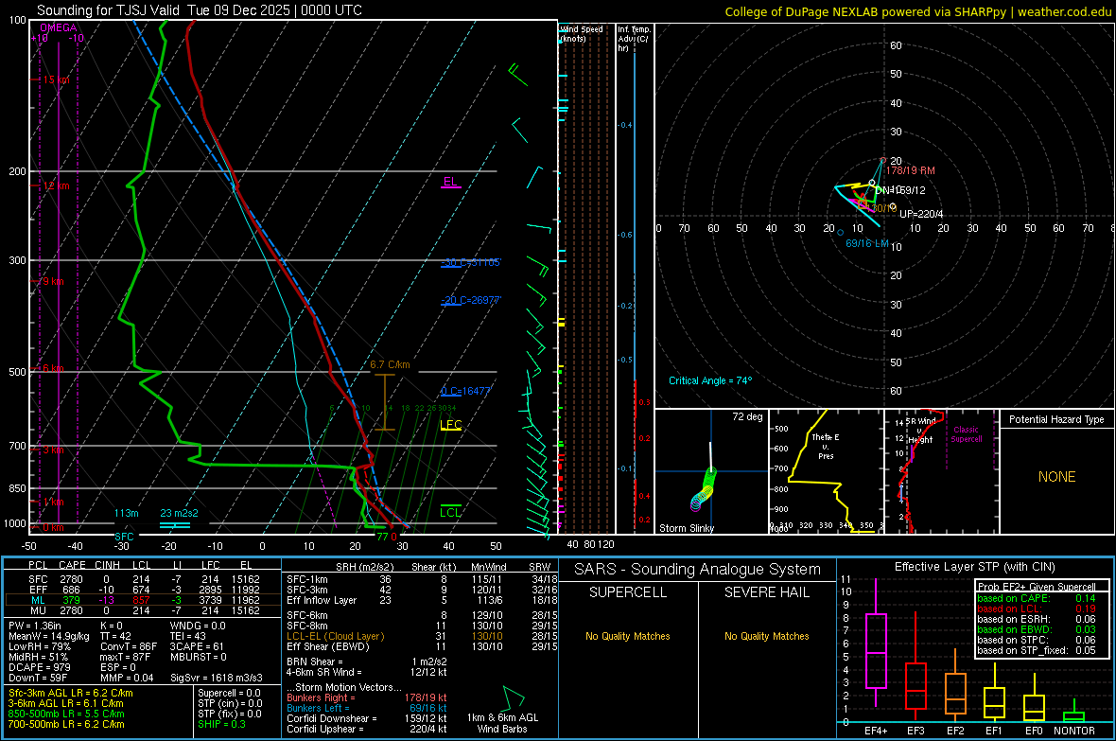The height and width of the screenshot is (741, 1116).
Task: Click the '850-500mb LR = 5.5 C/km' line
Action: [x=66, y=714]
